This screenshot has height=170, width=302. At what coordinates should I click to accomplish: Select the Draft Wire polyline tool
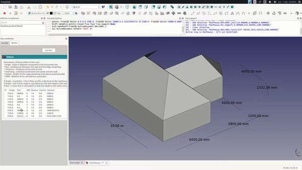198,13
